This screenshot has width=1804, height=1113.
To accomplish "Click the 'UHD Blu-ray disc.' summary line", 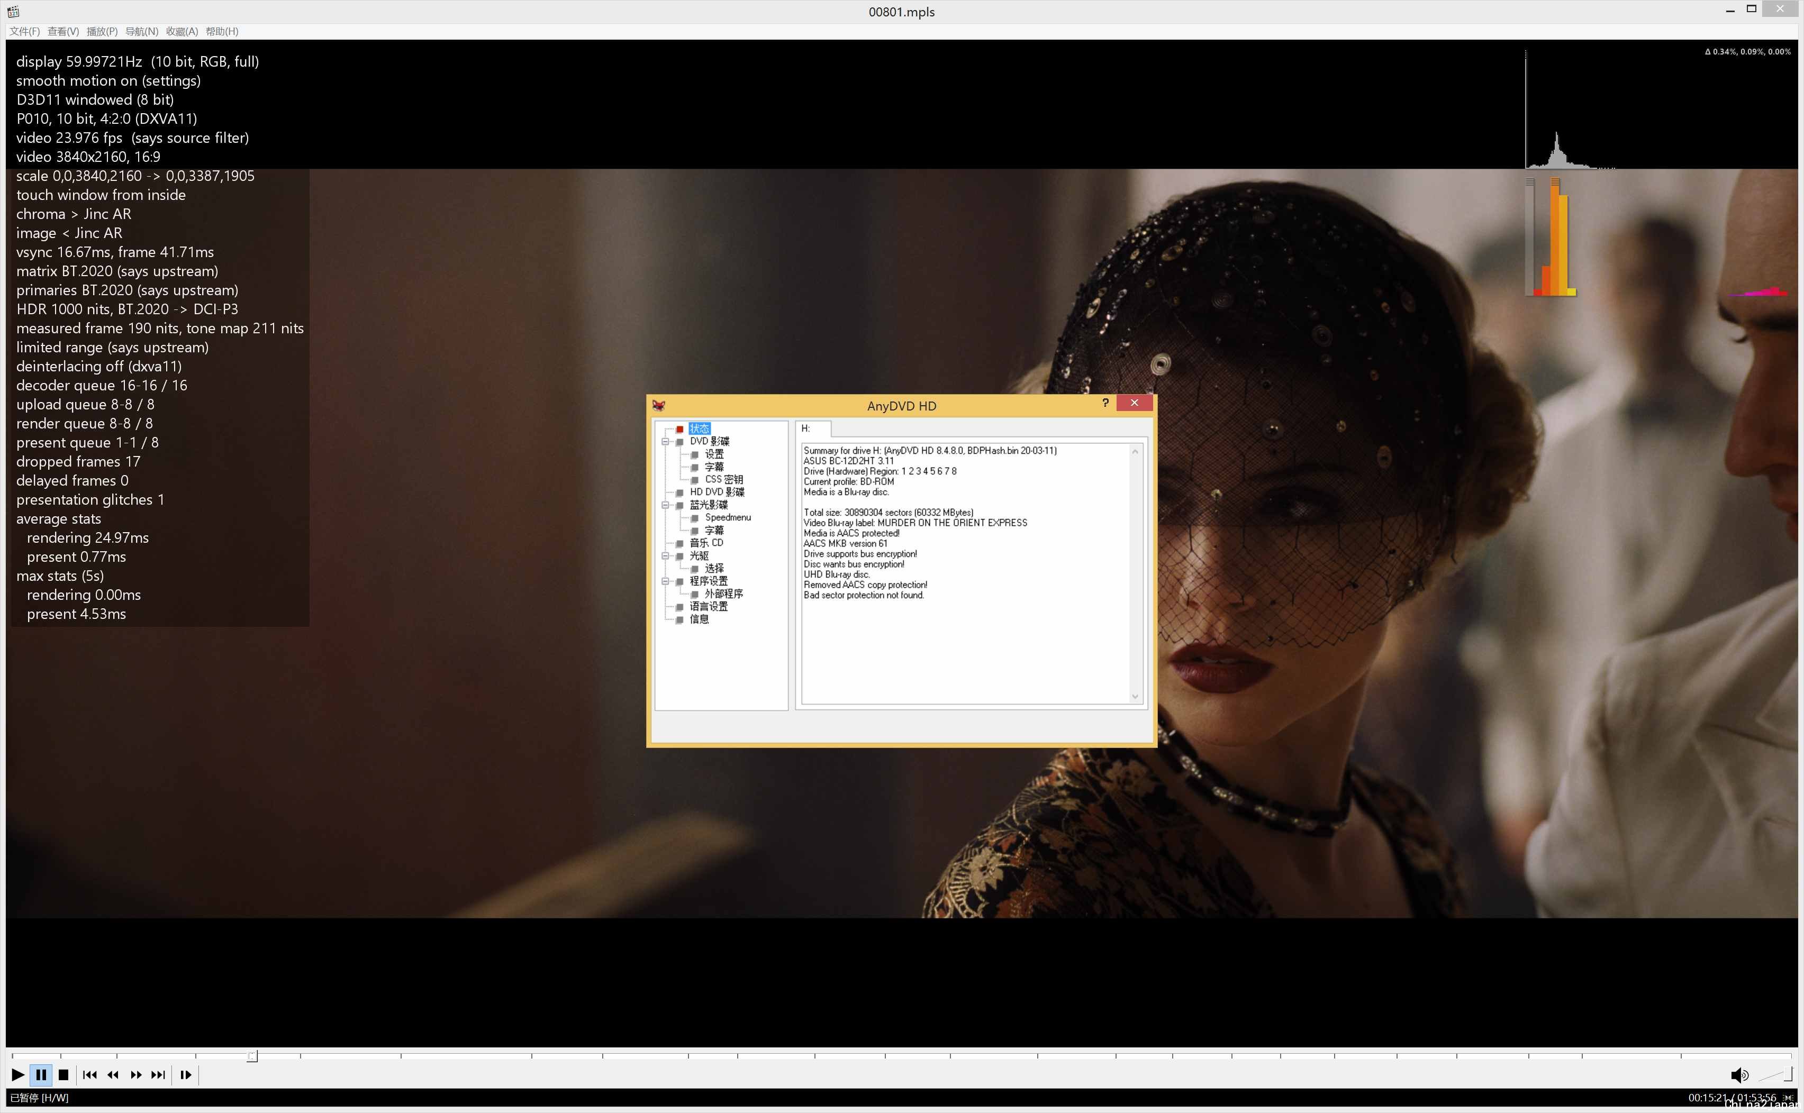I will (x=837, y=574).
